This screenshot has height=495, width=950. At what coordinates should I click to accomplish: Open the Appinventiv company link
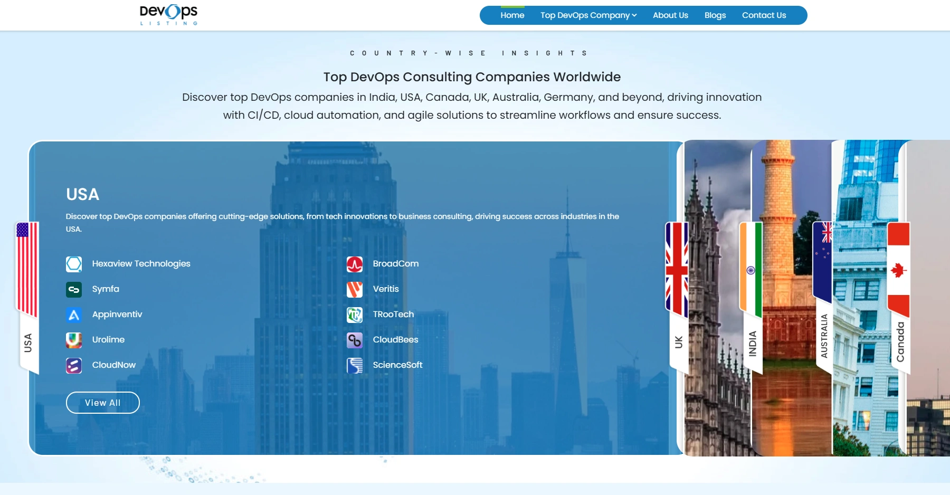tap(117, 315)
